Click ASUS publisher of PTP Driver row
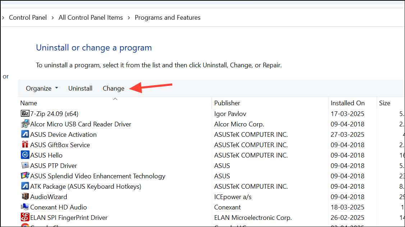 pyautogui.click(x=222, y=166)
